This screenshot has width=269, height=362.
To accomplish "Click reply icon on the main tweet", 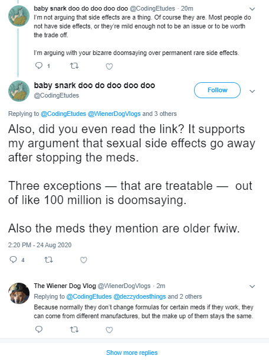I will (13, 260).
